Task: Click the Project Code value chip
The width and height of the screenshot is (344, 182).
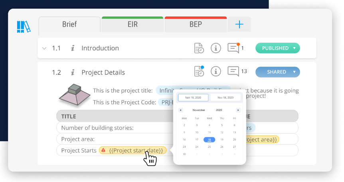Action: pos(166,102)
